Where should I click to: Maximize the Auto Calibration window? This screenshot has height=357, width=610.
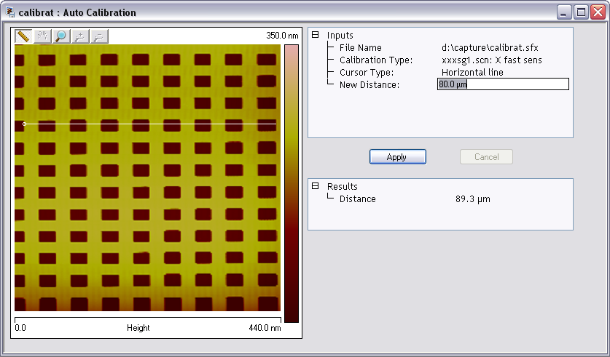coord(581,12)
